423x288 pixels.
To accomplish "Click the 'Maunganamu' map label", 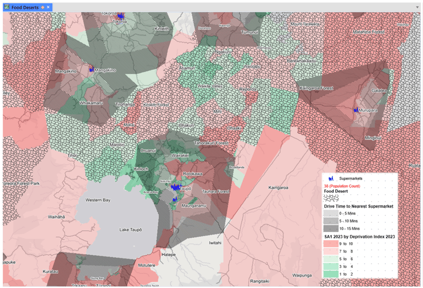I will coord(194,206).
